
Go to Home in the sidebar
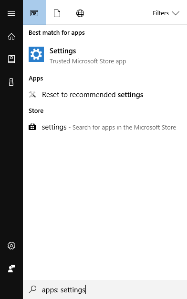pyautogui.click(x=11, y=36)
